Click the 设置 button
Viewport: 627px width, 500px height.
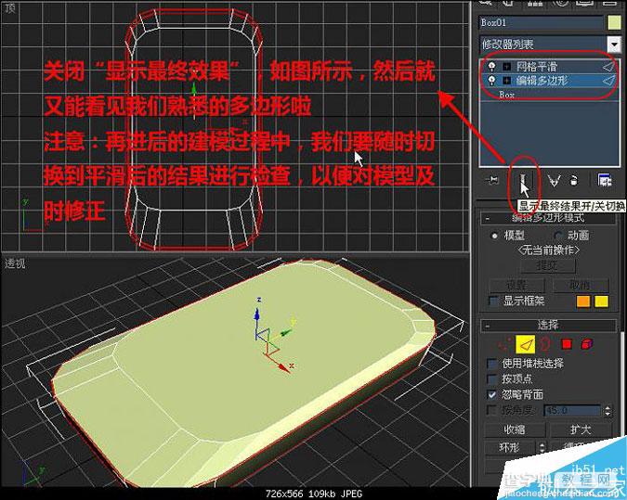517,285
